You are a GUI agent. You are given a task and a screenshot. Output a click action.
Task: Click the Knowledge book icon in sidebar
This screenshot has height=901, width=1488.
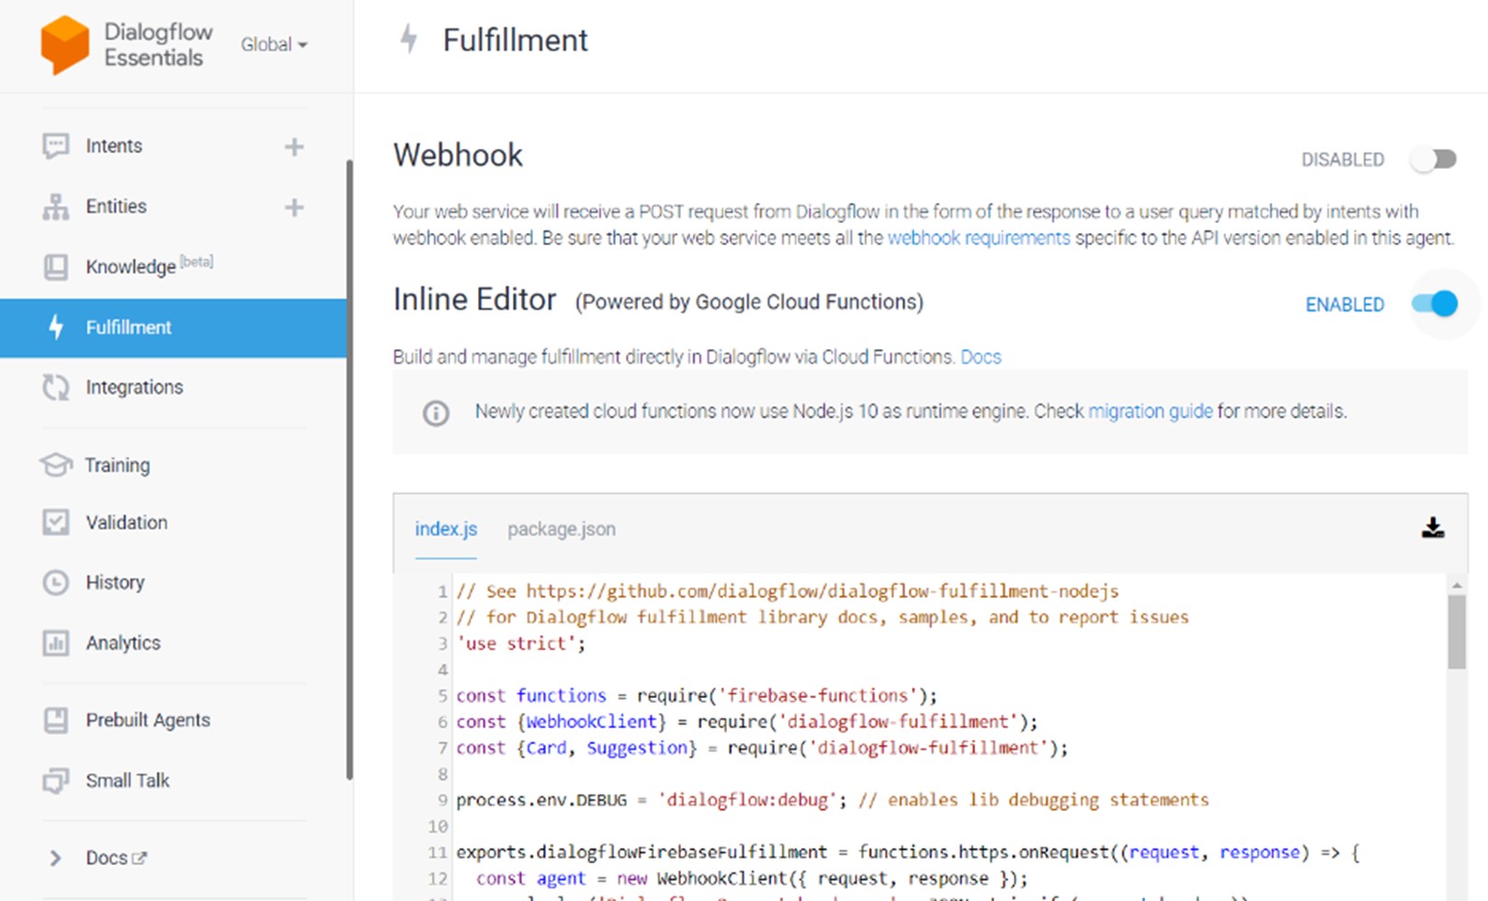tap(56, 267)
